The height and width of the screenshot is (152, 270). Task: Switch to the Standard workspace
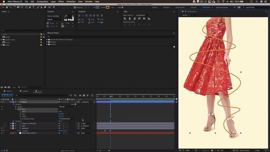click(166, 8)
